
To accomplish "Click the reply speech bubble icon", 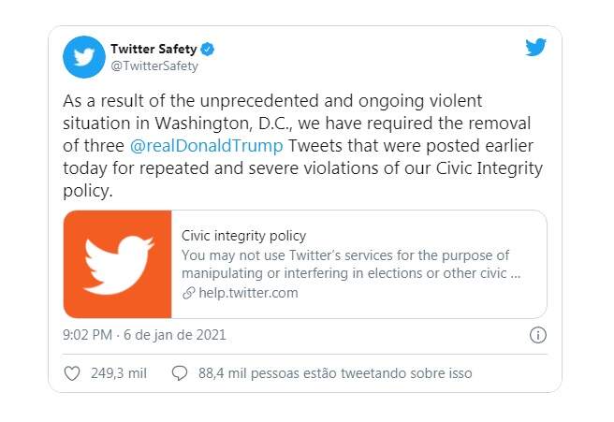I will point(181,373).
